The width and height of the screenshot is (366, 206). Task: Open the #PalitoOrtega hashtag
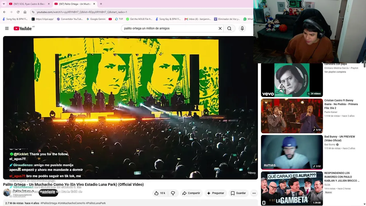pos(49,203)
